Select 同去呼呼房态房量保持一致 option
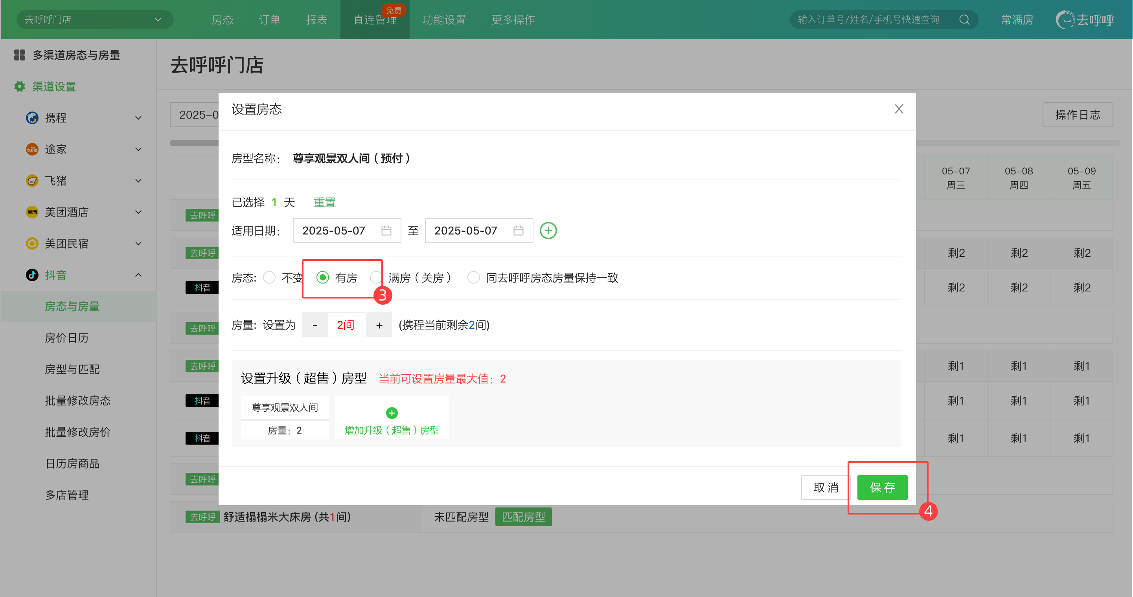The width and height of the screenshot is (1133, 597). (x=473, y=278)
